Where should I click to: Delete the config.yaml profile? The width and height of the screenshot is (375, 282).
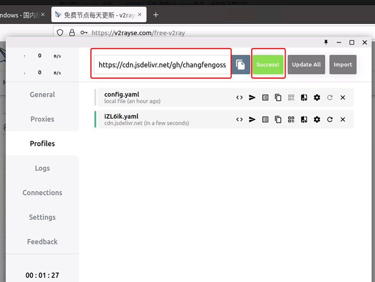[343, 98]
